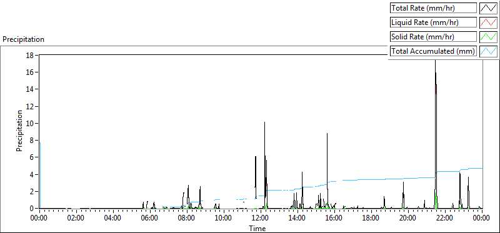Click the 10 mm/hr spike after 12:00
Viewport: 500px width, 233px height.
pos(264,165)
